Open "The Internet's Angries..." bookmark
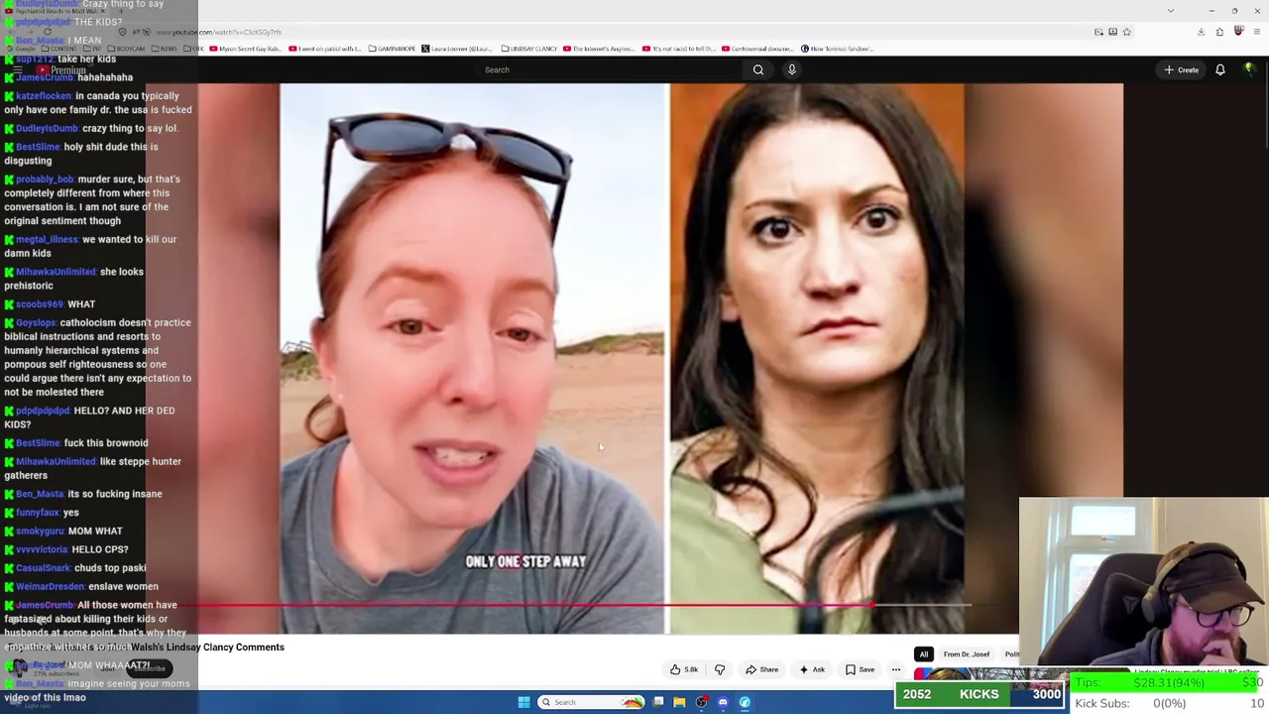1269x714 pixels. point(599,49)
